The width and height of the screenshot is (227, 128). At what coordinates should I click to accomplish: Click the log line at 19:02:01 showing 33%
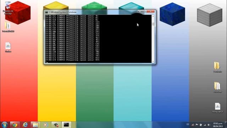(72, 34)
